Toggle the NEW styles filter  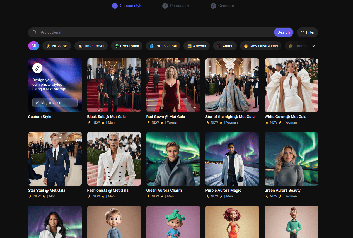pyautogui.click(x=57, y=46)
